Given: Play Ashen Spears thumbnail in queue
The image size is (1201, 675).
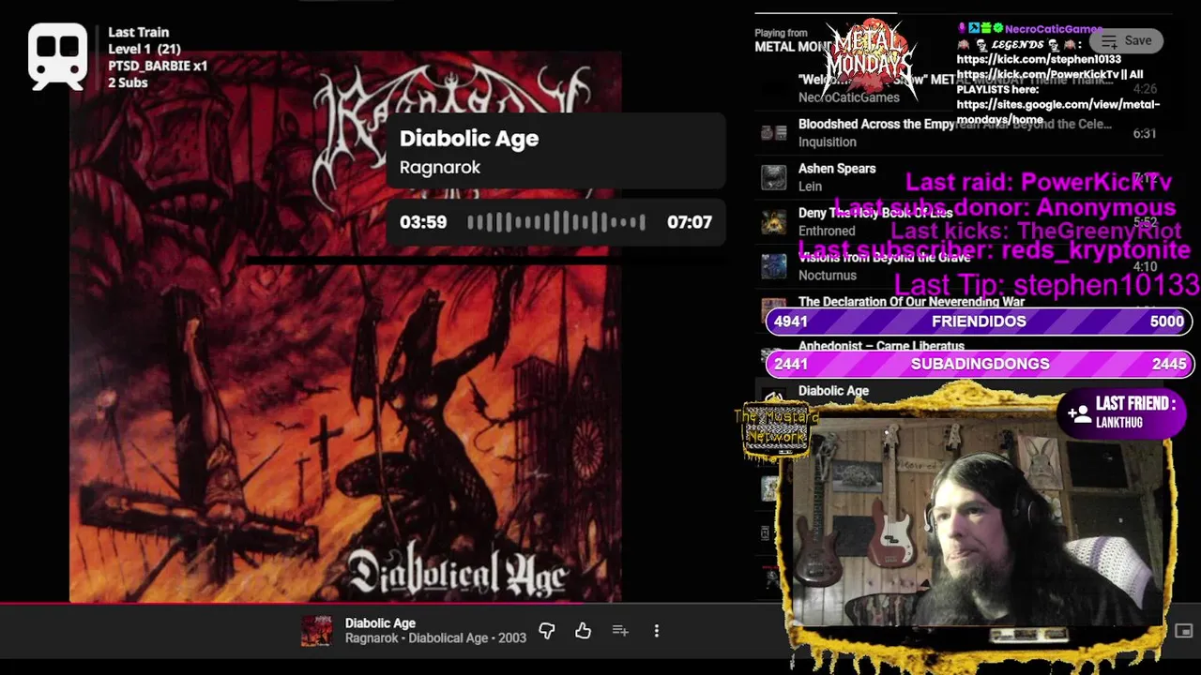Looking at the screenshot, I should coord(774,177).
